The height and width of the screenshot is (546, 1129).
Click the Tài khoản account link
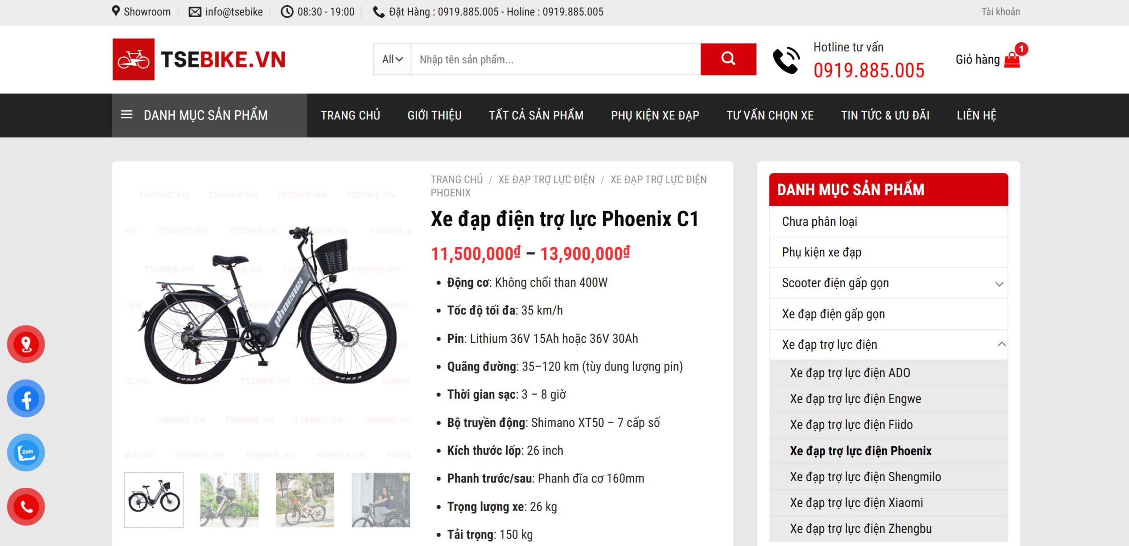(1000, 11)
